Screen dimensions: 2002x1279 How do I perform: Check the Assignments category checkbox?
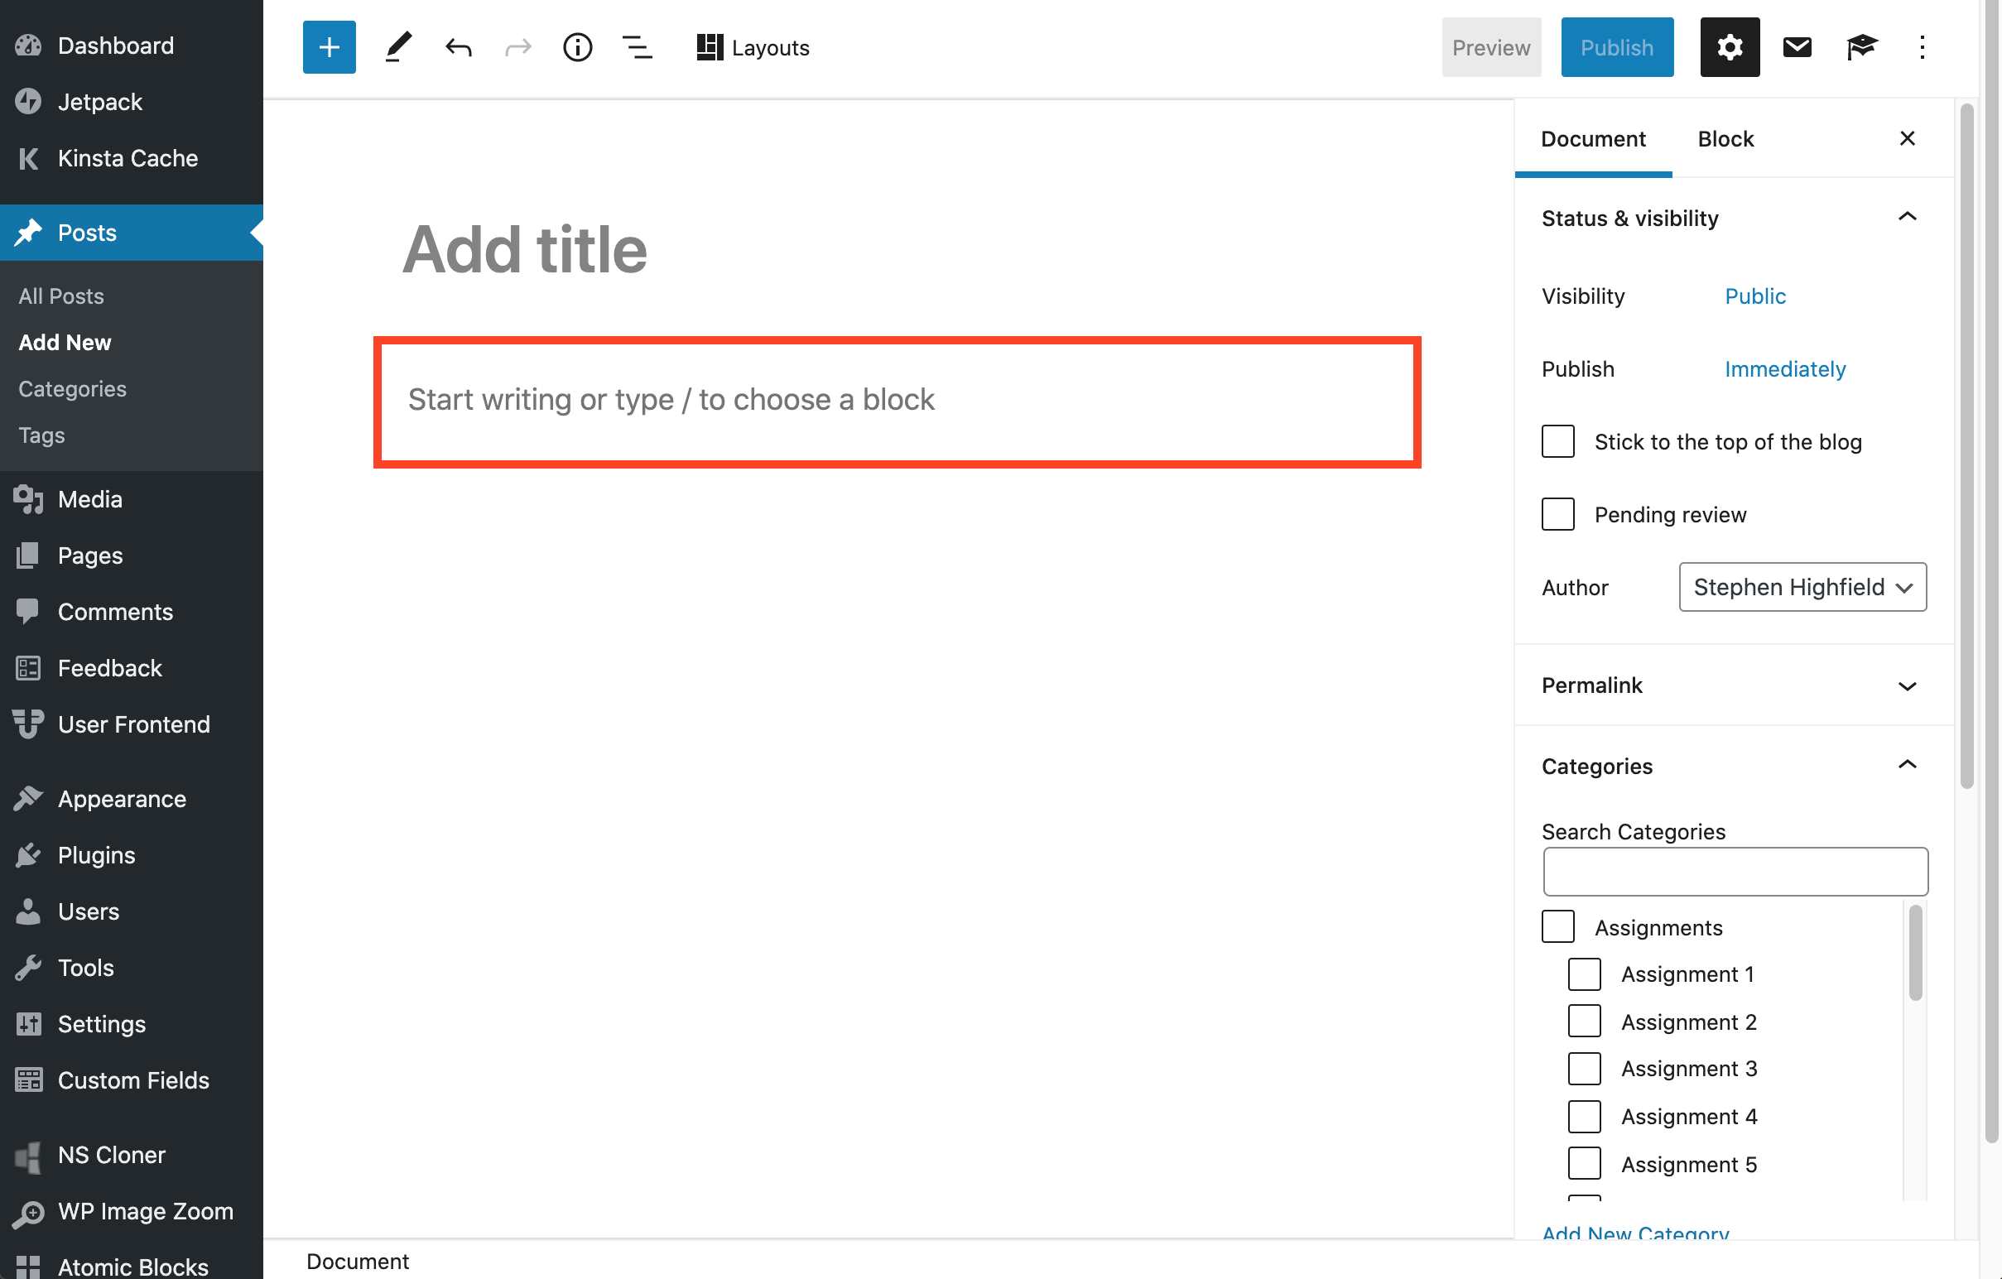(1557, 926)
